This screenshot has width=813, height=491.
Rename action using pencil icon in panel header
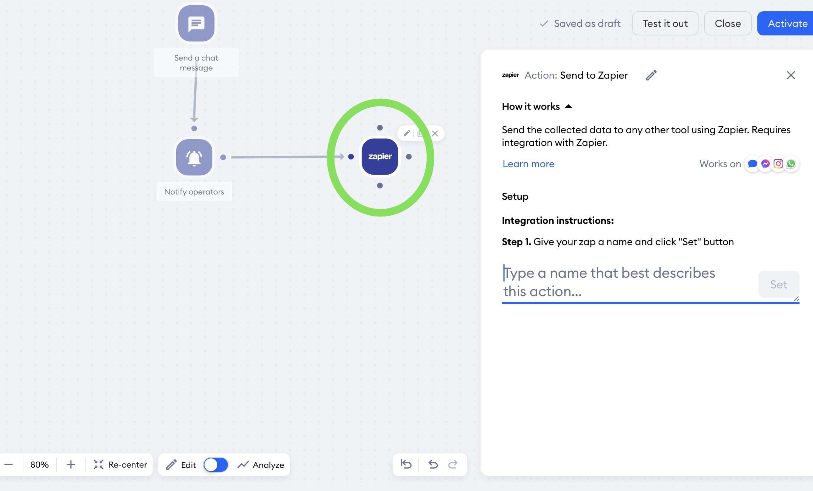click(x=651, y=75)
